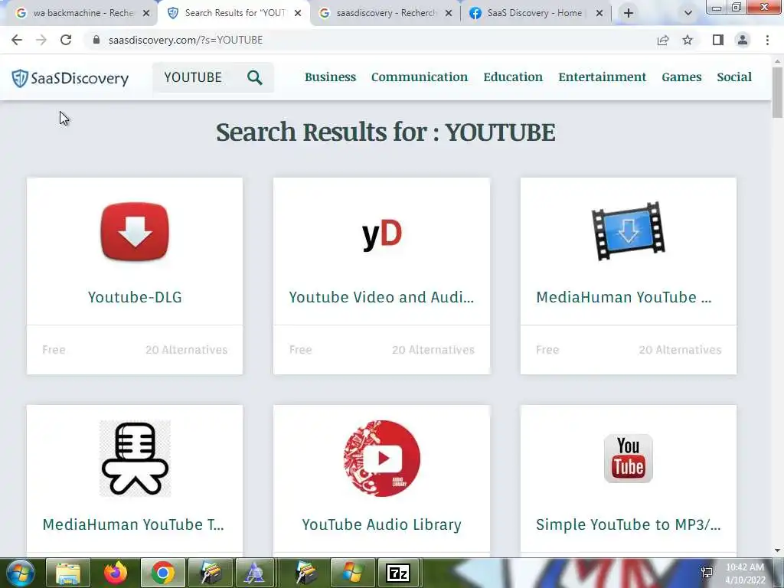Open Simple YouTube to MP3/... link
This screenshot has width=784, height=588.
(628, 524)
